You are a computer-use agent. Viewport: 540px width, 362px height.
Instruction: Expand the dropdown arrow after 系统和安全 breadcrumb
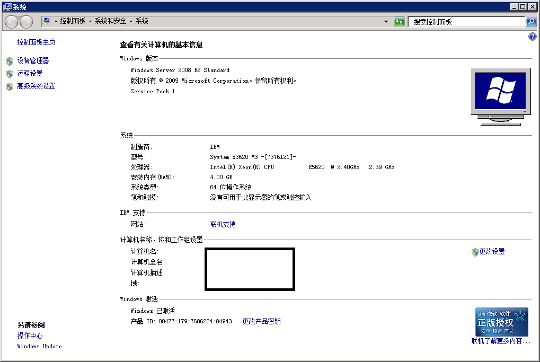pyautogui.click(x=131, y=22)
